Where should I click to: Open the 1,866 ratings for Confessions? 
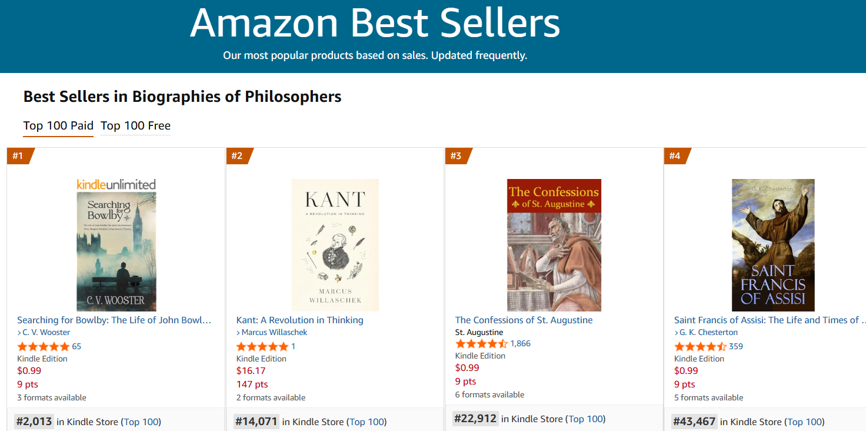click(520, 344)
